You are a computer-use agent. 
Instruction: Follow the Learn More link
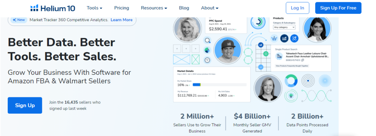[x=122, y=20]
